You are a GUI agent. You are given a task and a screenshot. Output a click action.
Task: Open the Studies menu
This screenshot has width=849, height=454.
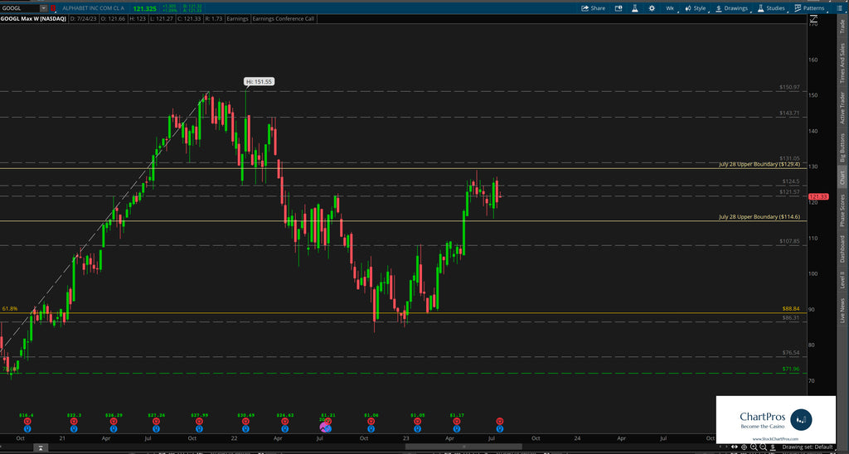click(770, 8)
